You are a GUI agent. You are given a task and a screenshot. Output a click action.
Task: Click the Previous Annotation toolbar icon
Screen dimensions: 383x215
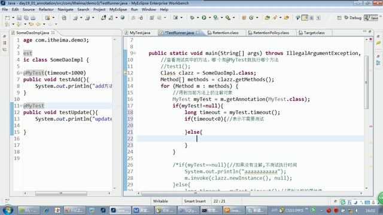[19, 24]
